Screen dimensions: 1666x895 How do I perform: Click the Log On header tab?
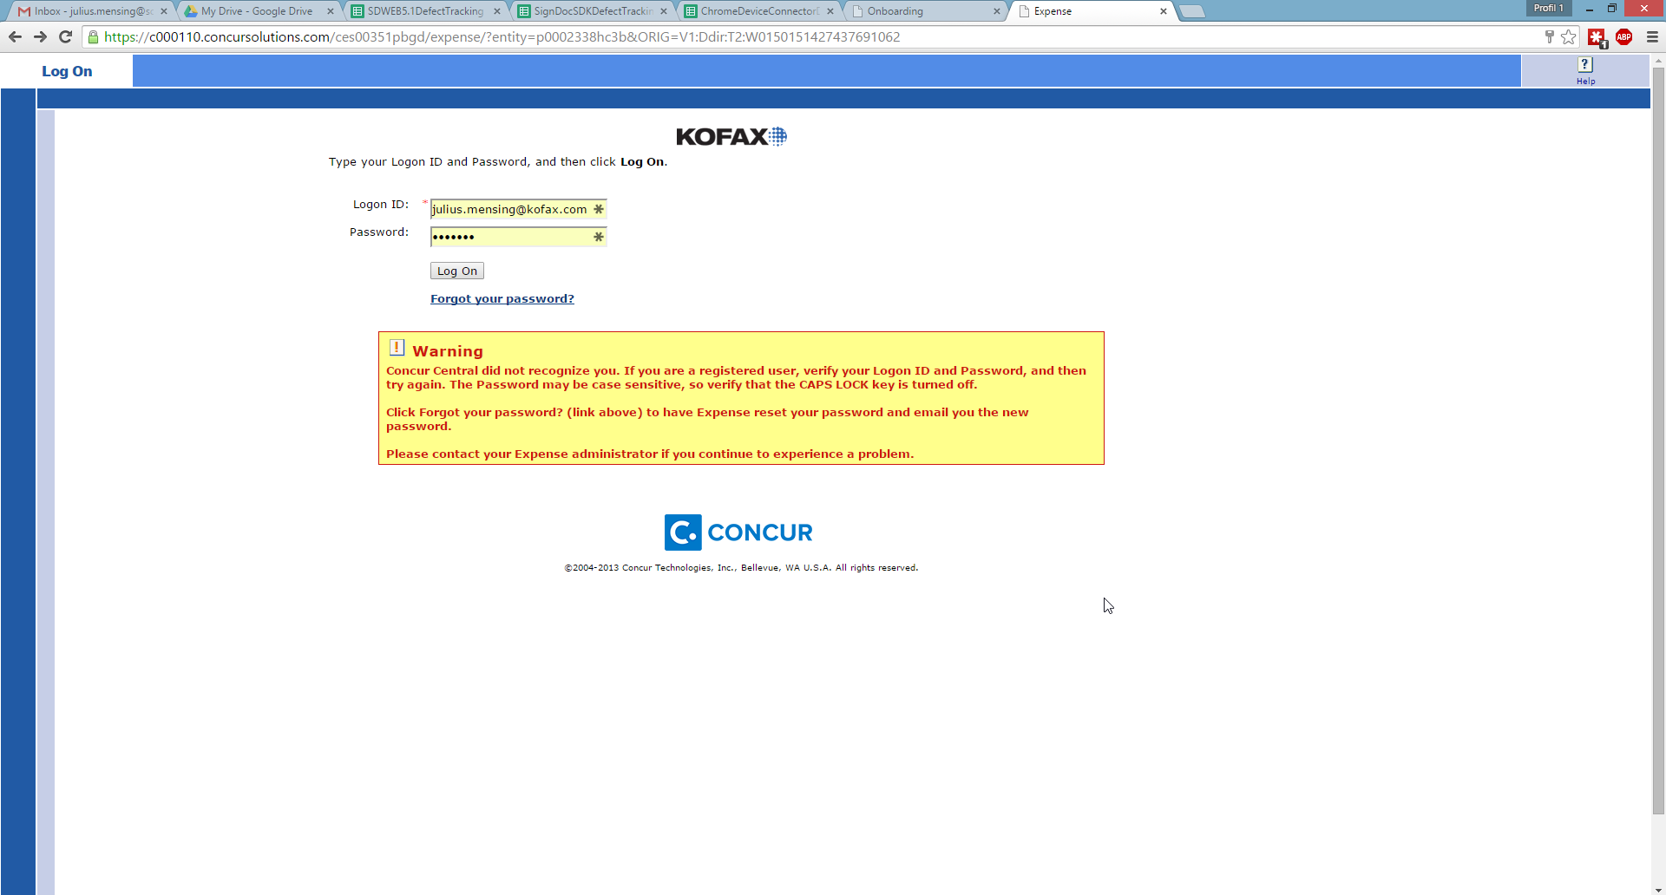pos(67,71)
